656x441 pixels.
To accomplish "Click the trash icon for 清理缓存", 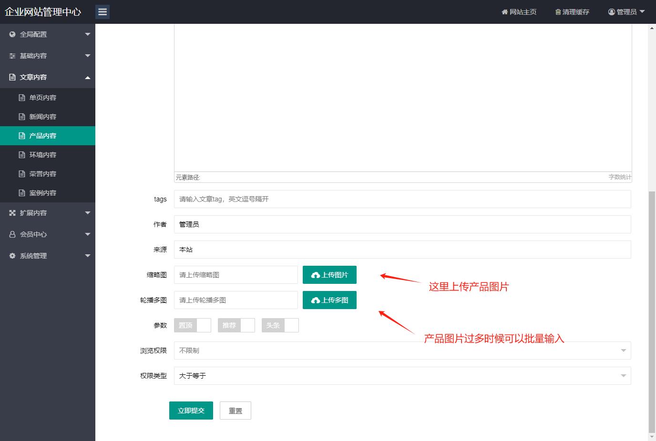I will (558, 12).
